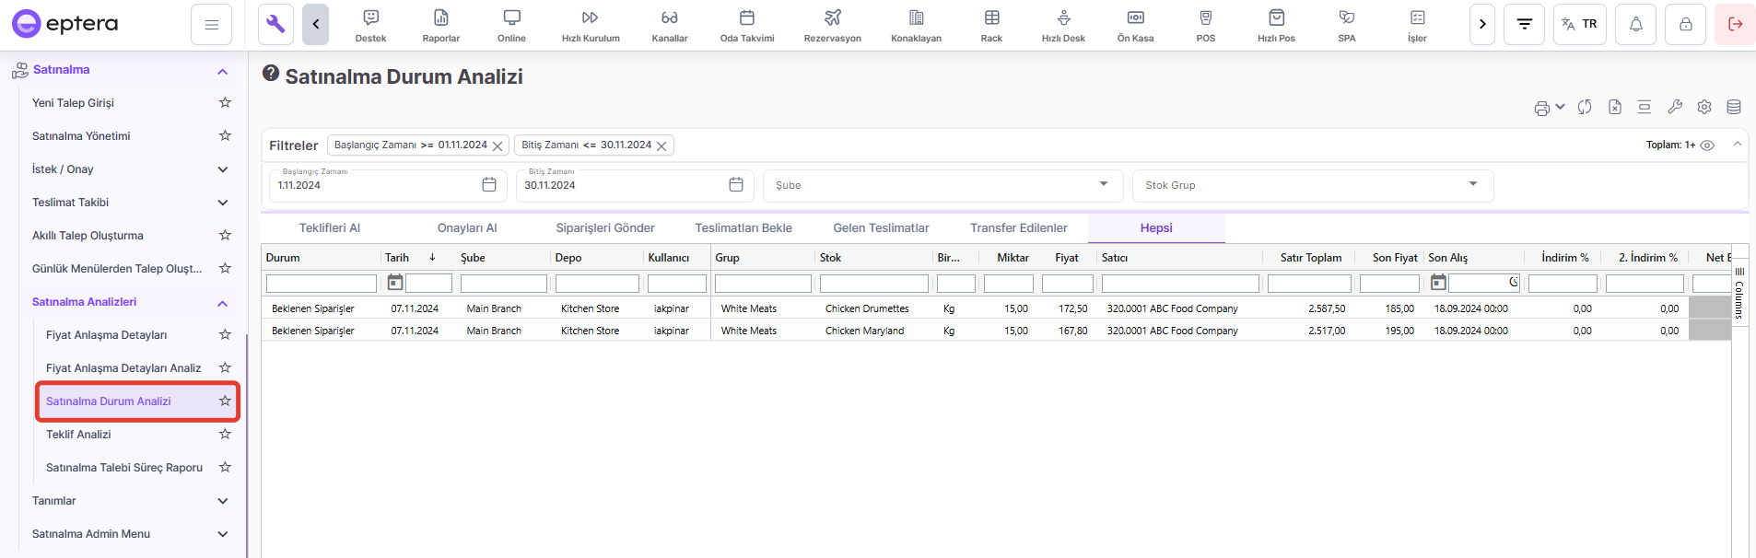Switch to the Gelen Teslimatlar tab
This screenshot has height=558, width=1756.
pyautogui.click(x=881, y=228)
